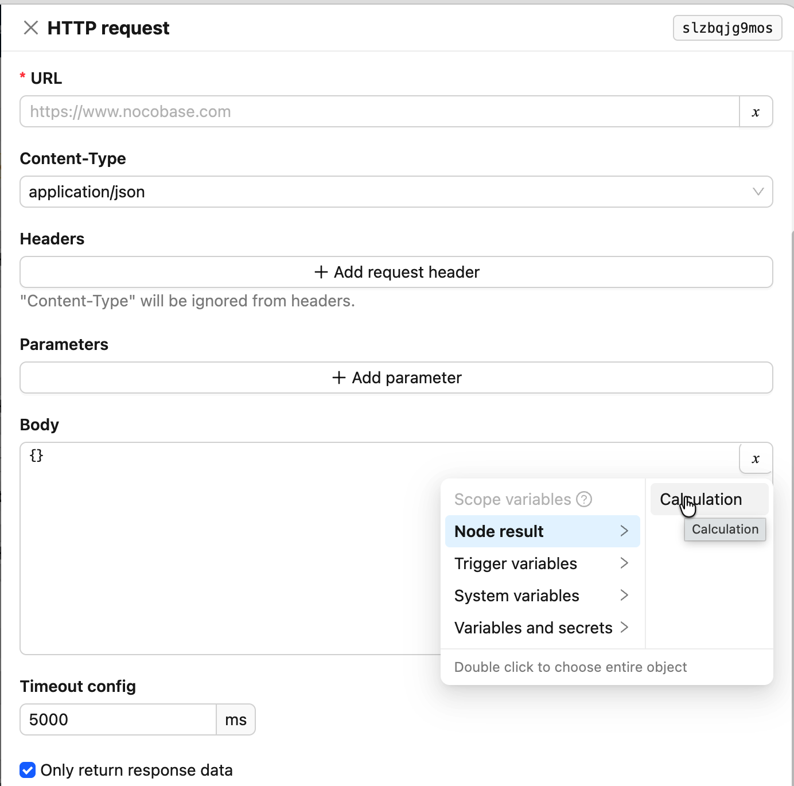Toggle variable picker for Body field
794x786 pixels.
click(756, 458)
